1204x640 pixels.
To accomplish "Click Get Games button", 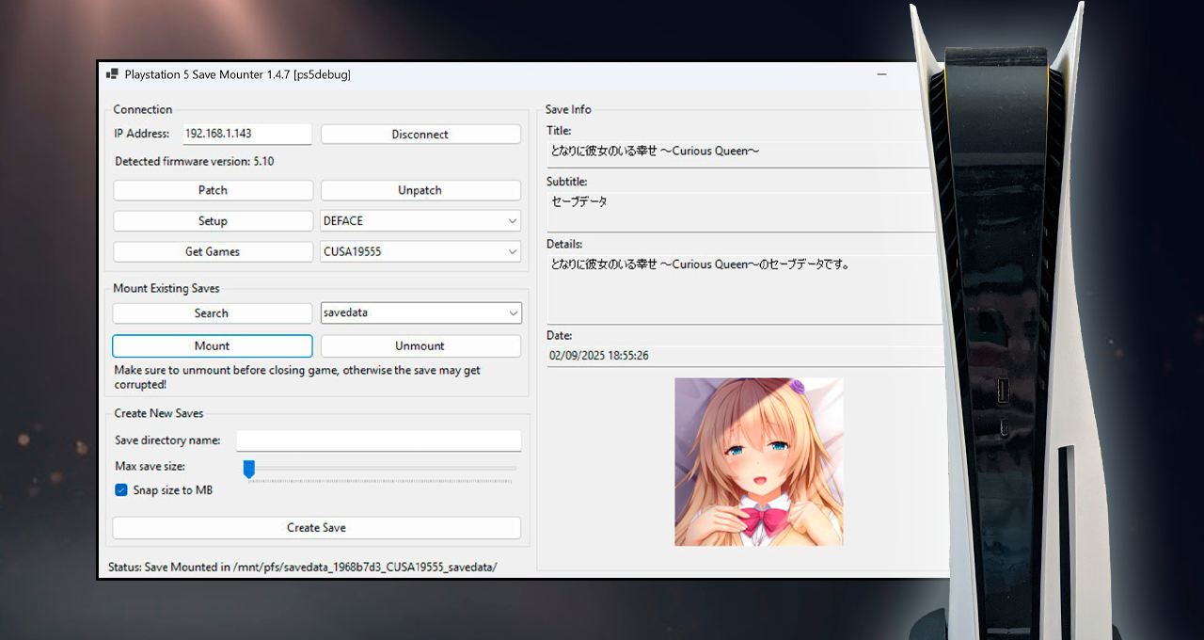I will [x=213, y=252].
